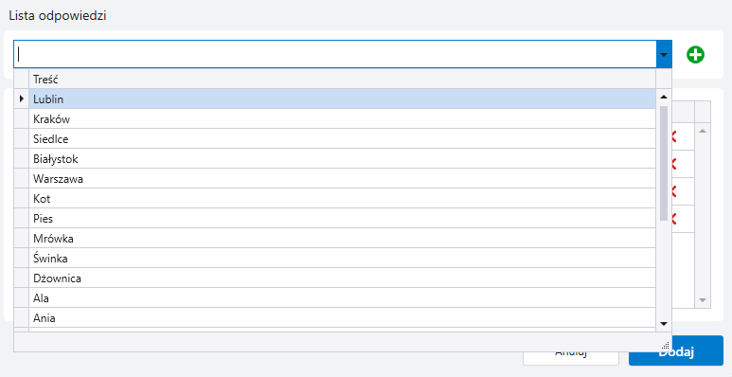This screenshot has height=377, width=732.
Task: Choose Kraków in the answer list
Action: pos(342,119)
